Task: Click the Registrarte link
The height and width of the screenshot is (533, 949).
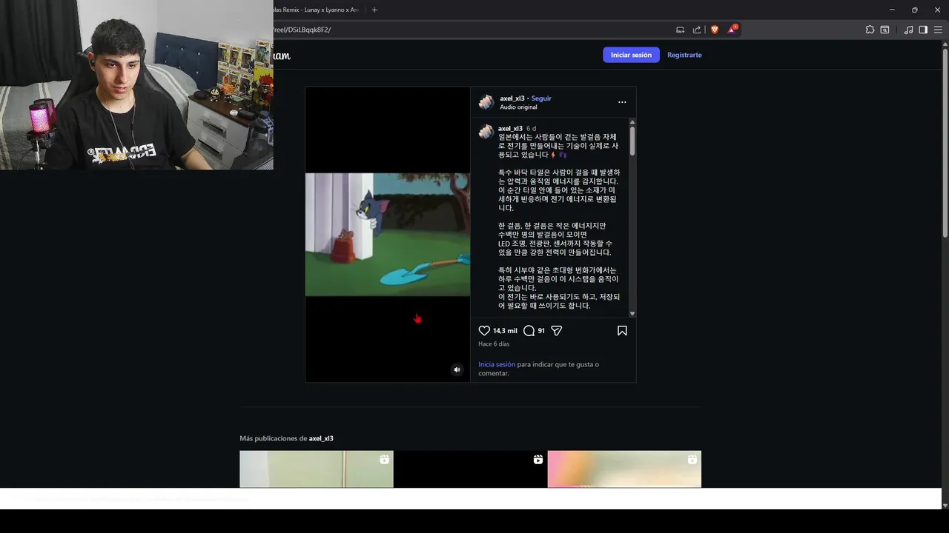Action: 684,55
